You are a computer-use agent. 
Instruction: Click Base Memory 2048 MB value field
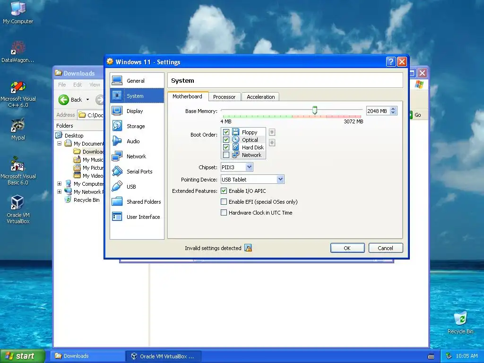(x=378, y=111)
